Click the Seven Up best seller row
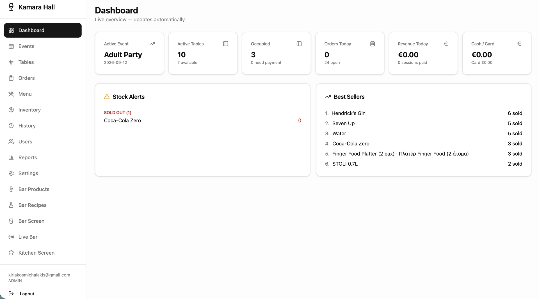This screenshot has width=539, height=299. coord(424,123)
